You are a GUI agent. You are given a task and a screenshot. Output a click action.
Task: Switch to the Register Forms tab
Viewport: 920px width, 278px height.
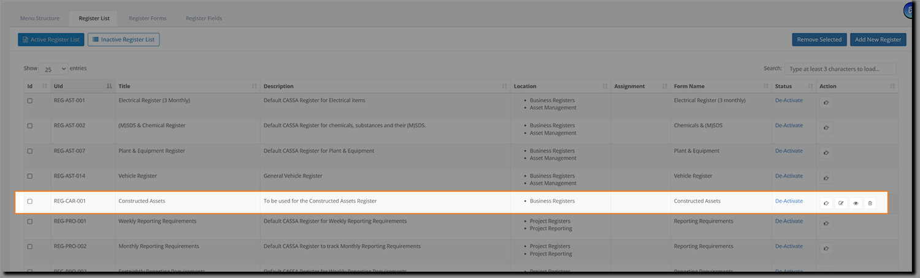147,18
